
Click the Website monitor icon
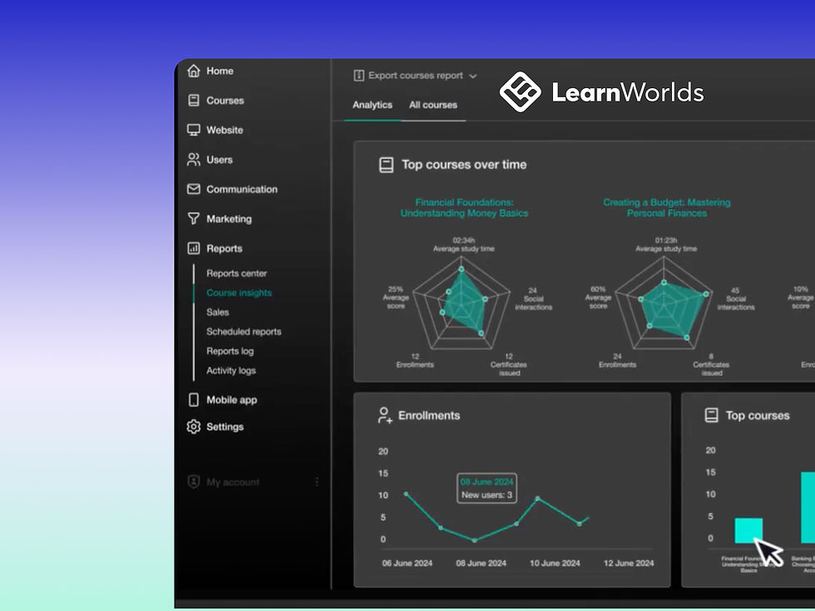point(194,130)
